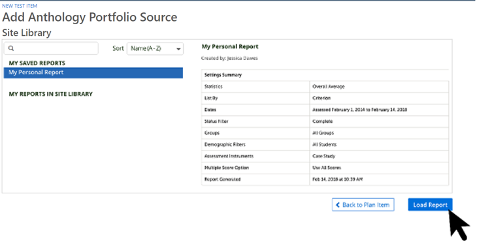Viewport: 477px width, 244px height.
Task: Click the Assessed February 1, 2014 date value
Action: pyautogui.click(x=359, y=110)
